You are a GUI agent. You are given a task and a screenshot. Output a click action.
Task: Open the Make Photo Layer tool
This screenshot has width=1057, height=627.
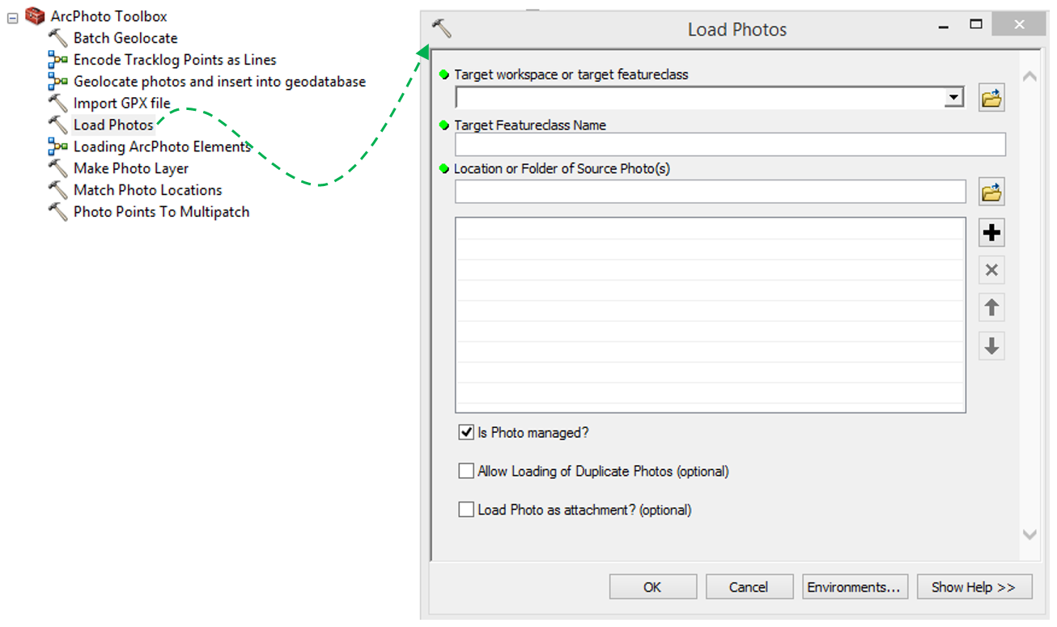tap(130, 169)
